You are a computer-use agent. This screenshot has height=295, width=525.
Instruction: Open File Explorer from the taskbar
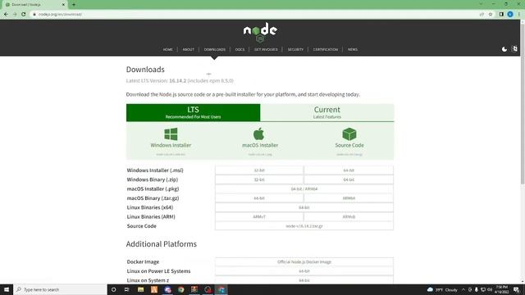tap(140, 289)
